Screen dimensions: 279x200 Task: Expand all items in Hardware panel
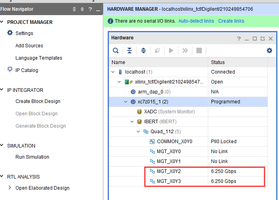point(143,51)
